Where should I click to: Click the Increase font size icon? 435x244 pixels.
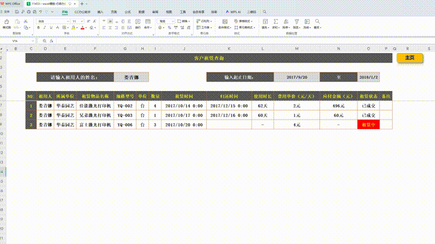click(89, 21)
